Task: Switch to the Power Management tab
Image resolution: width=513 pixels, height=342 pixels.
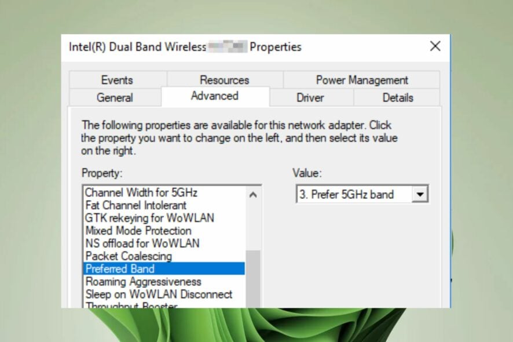Action: (361, 80)
